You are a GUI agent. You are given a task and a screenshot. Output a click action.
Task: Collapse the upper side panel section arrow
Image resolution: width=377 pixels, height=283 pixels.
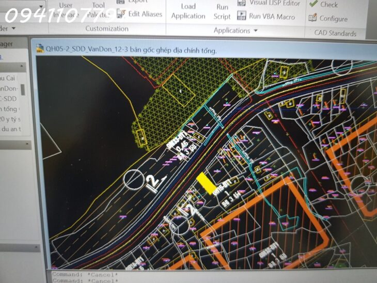tap(22, 67)
